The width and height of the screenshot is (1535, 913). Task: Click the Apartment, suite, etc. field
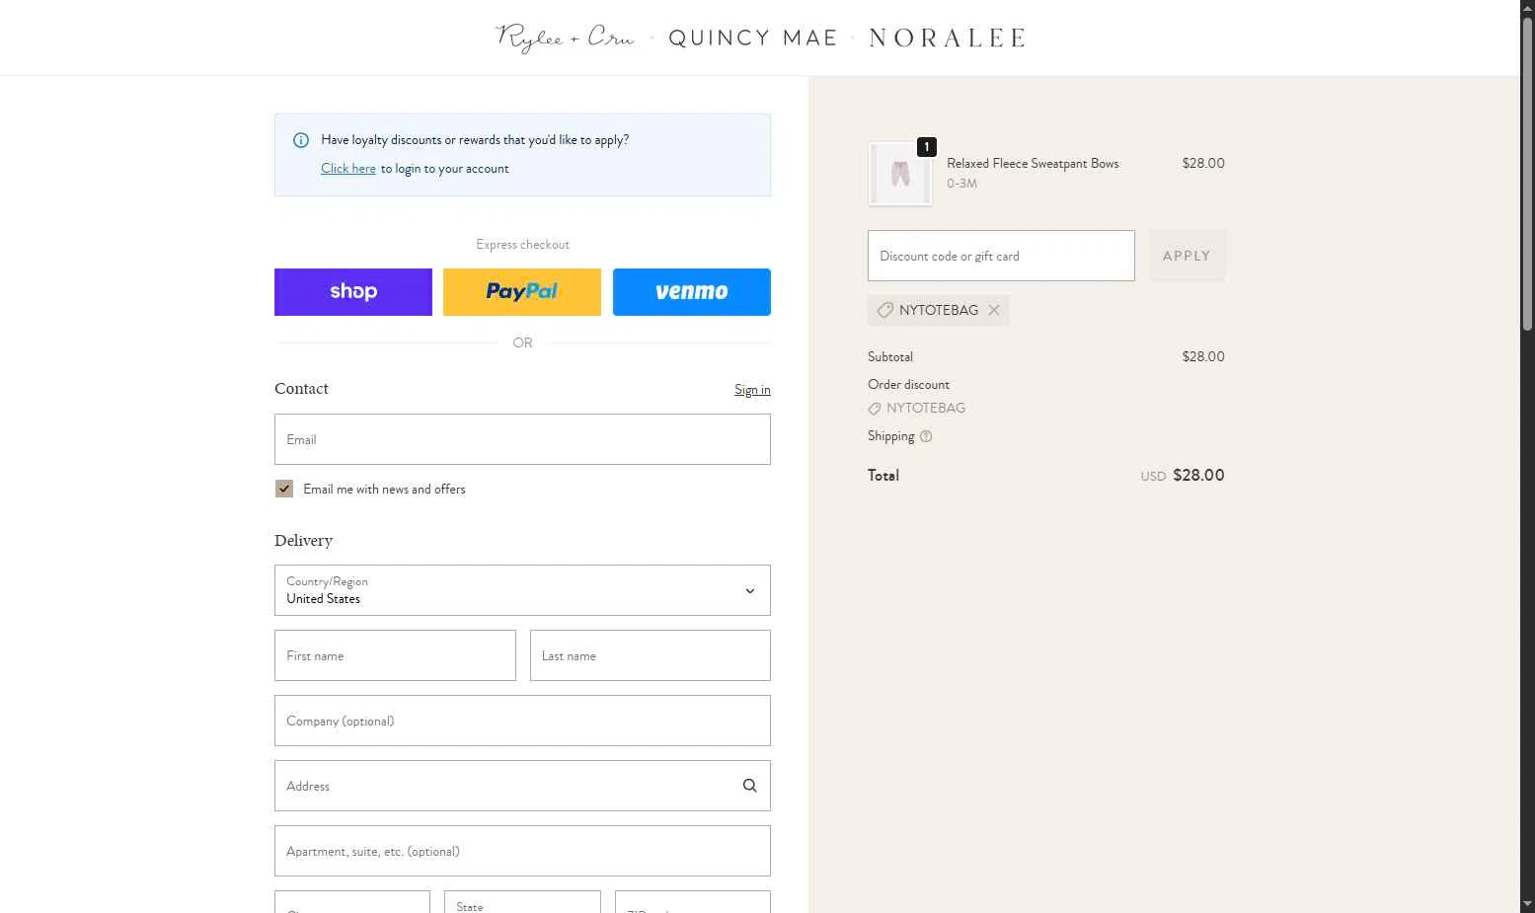[x=522, y=851]
